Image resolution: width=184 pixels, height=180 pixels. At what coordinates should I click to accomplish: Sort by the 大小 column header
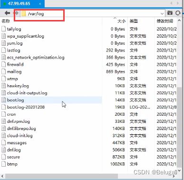[x=121, y=21]
